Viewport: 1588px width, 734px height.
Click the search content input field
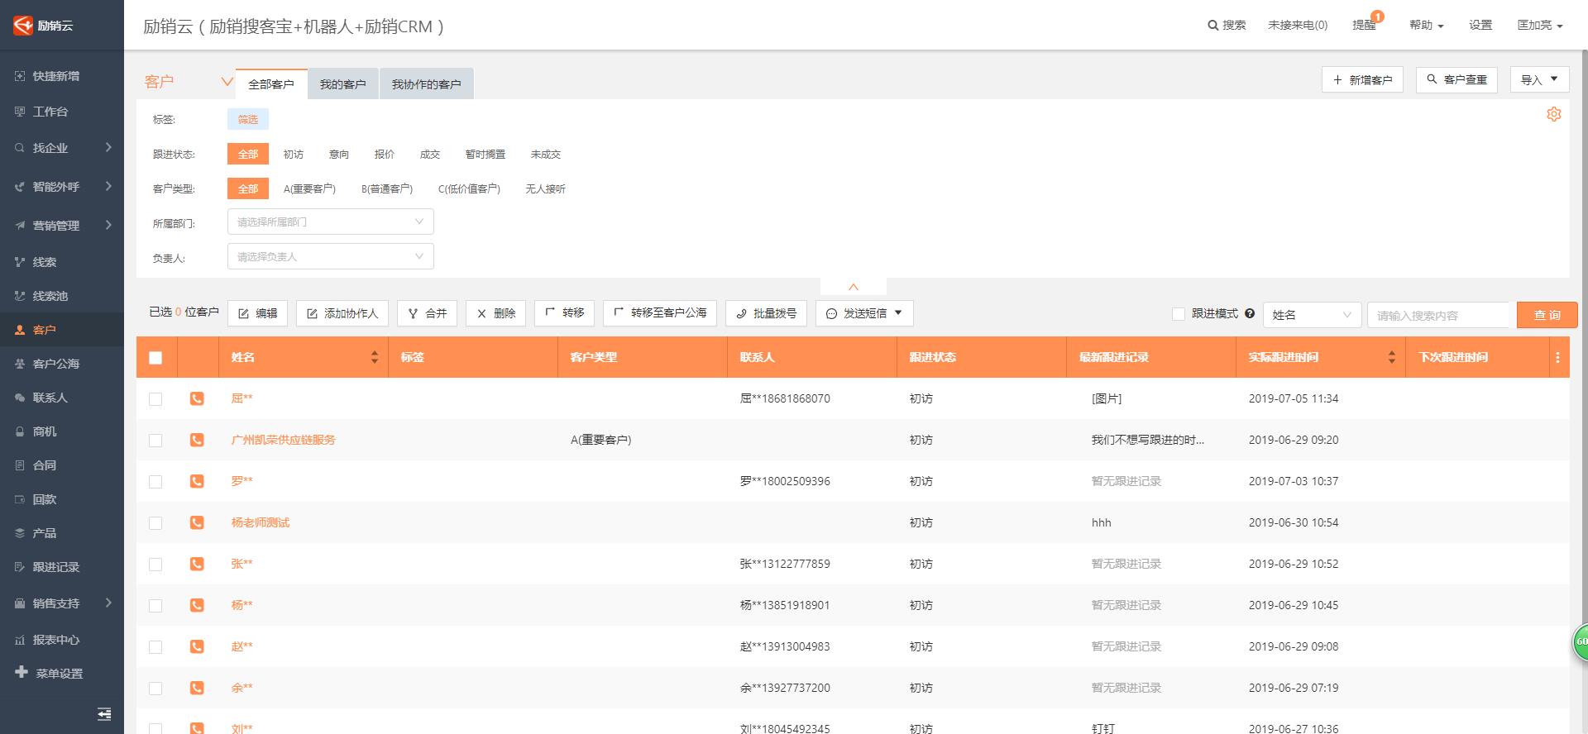1439,315
